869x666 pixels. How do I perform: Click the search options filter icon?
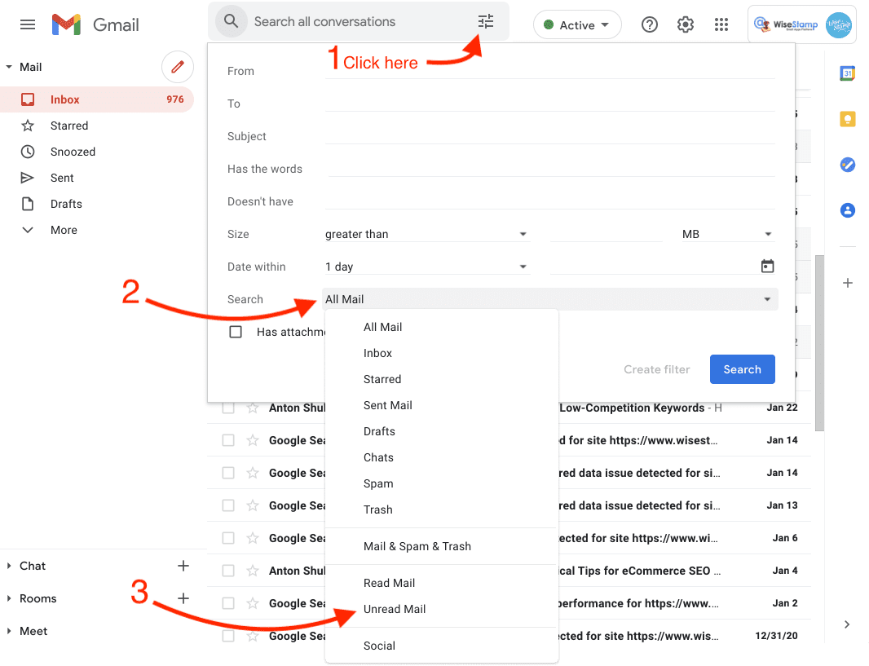click(486, 22)
